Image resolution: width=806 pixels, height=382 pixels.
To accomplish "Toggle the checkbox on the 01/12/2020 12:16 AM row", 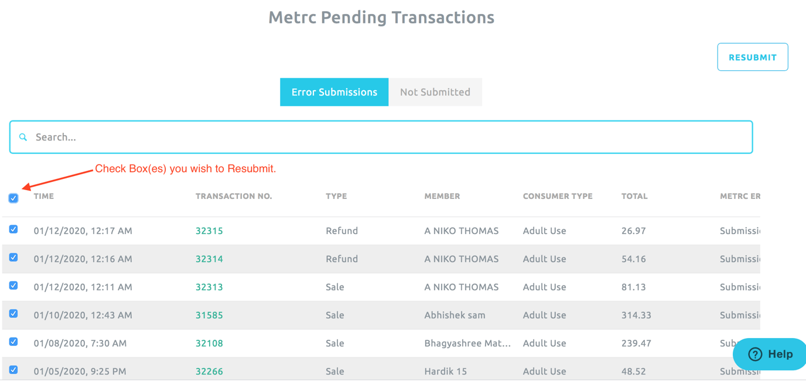I will click(13, 257).
